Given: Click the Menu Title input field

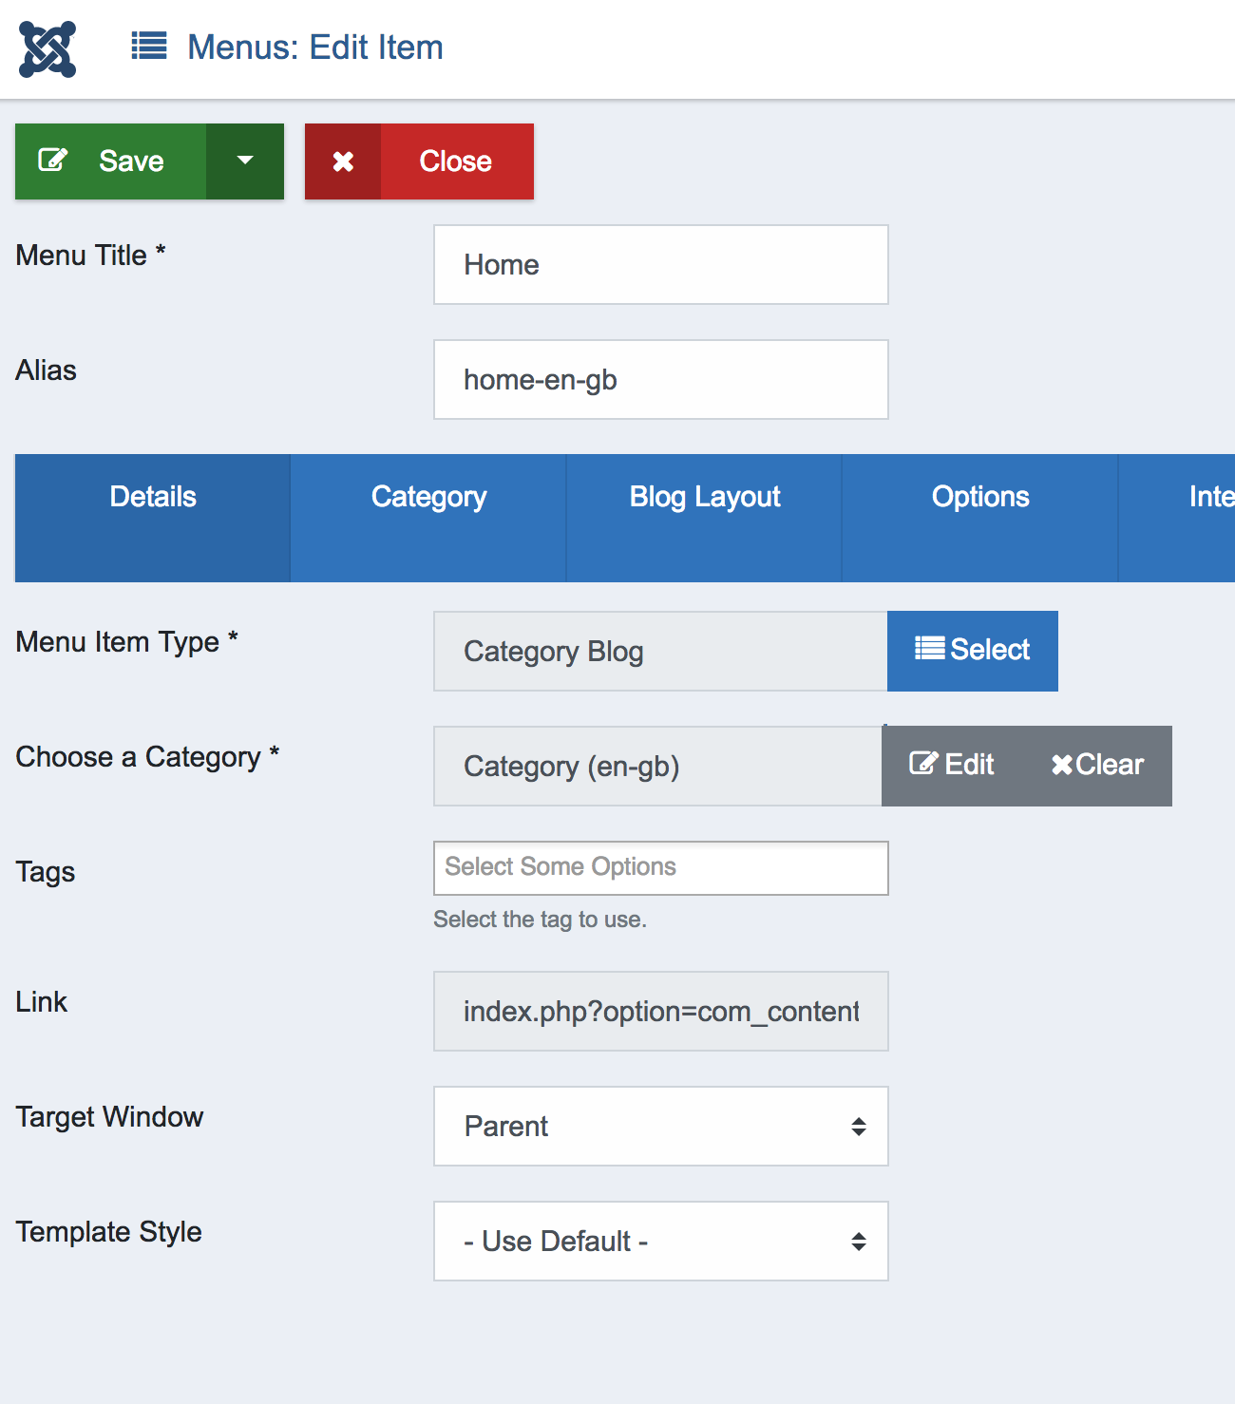Looking at the screenshot, I should click(x=661, y=265).
